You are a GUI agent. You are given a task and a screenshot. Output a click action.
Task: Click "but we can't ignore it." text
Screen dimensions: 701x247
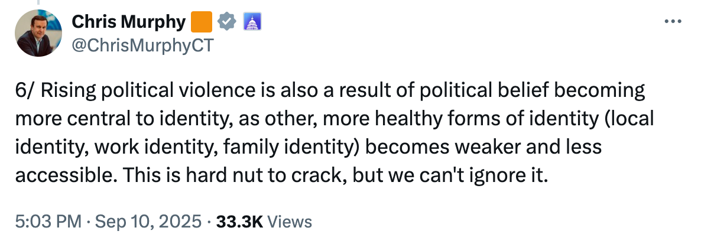tap(450, 176)
